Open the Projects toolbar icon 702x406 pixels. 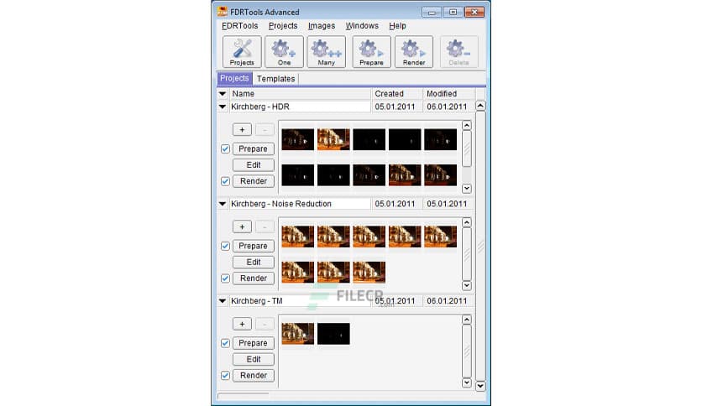242,52
